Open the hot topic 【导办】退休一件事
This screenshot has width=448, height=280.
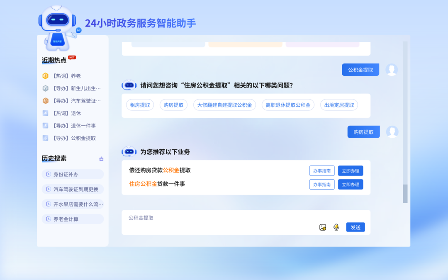click(74, 126)
